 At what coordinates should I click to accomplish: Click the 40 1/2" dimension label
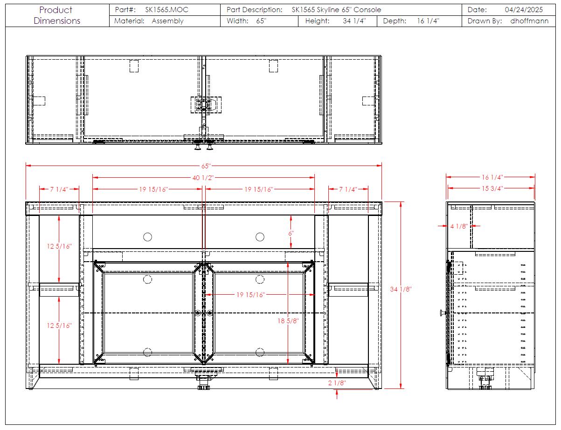[x=203, y=178]
